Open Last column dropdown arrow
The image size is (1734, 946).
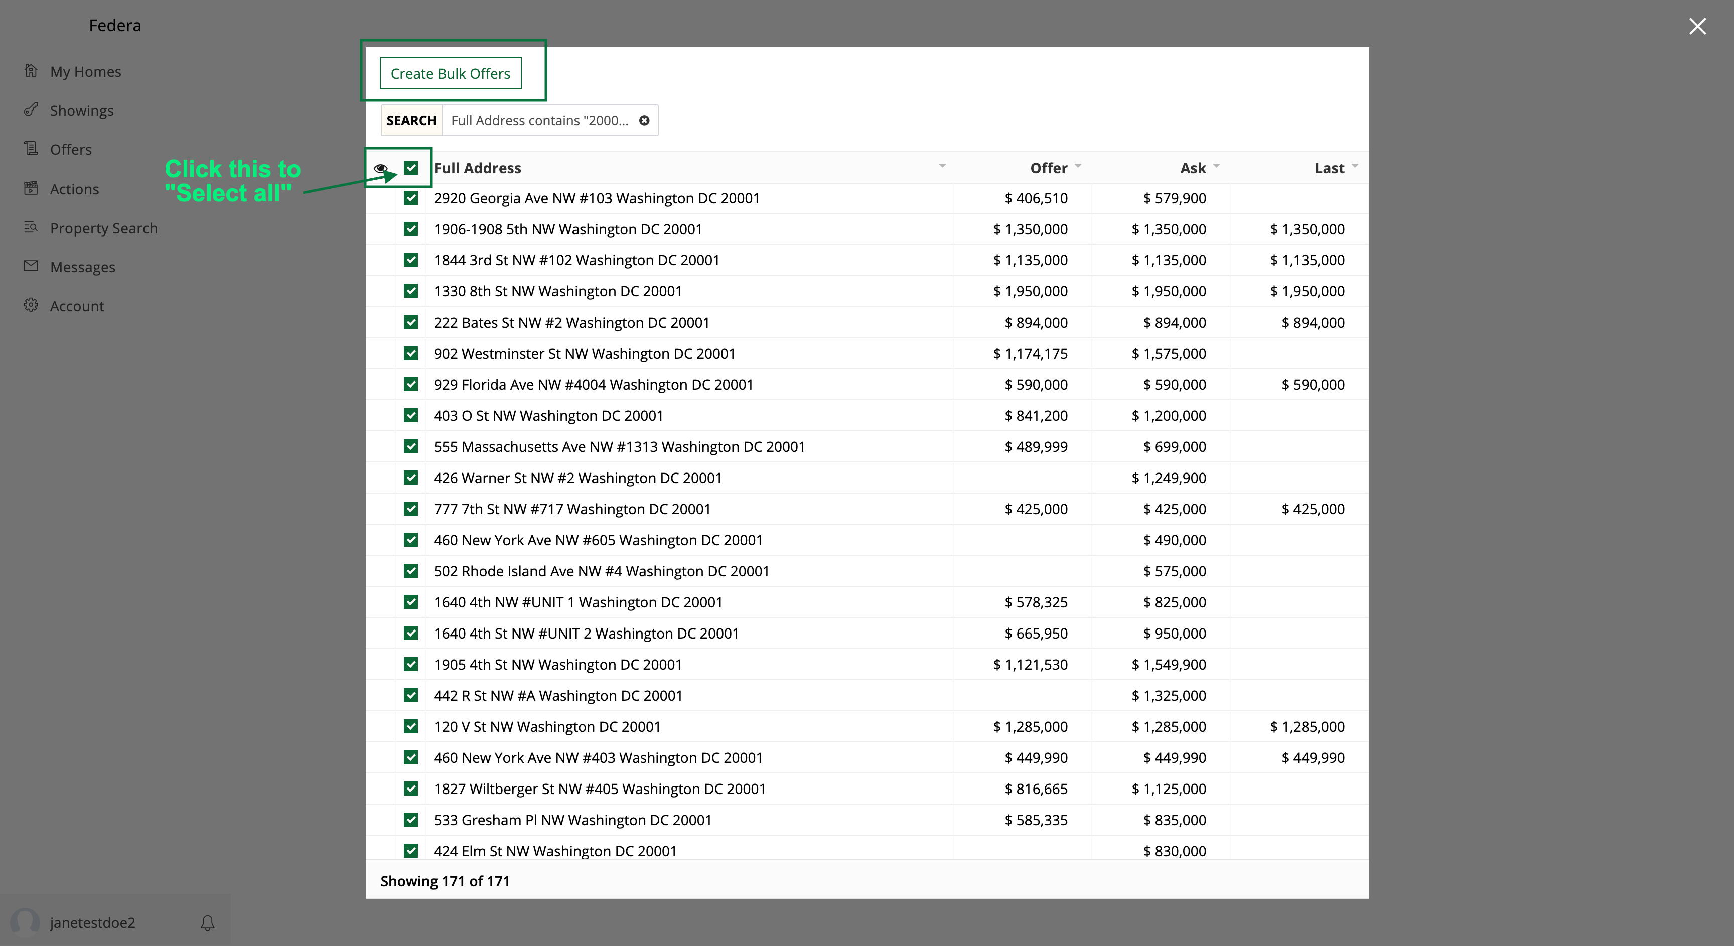coord(1355,166)
